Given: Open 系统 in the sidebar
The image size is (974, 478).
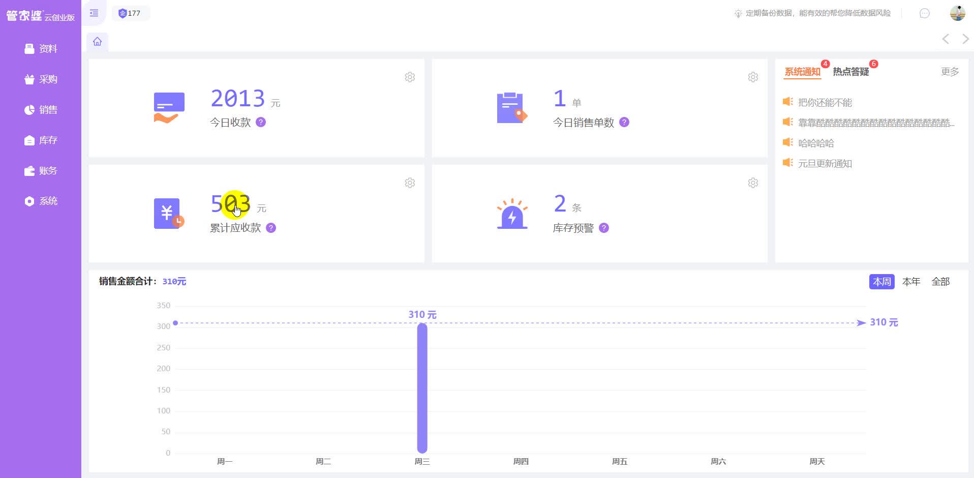Looking at the screenshot, I should coord(41,201).
